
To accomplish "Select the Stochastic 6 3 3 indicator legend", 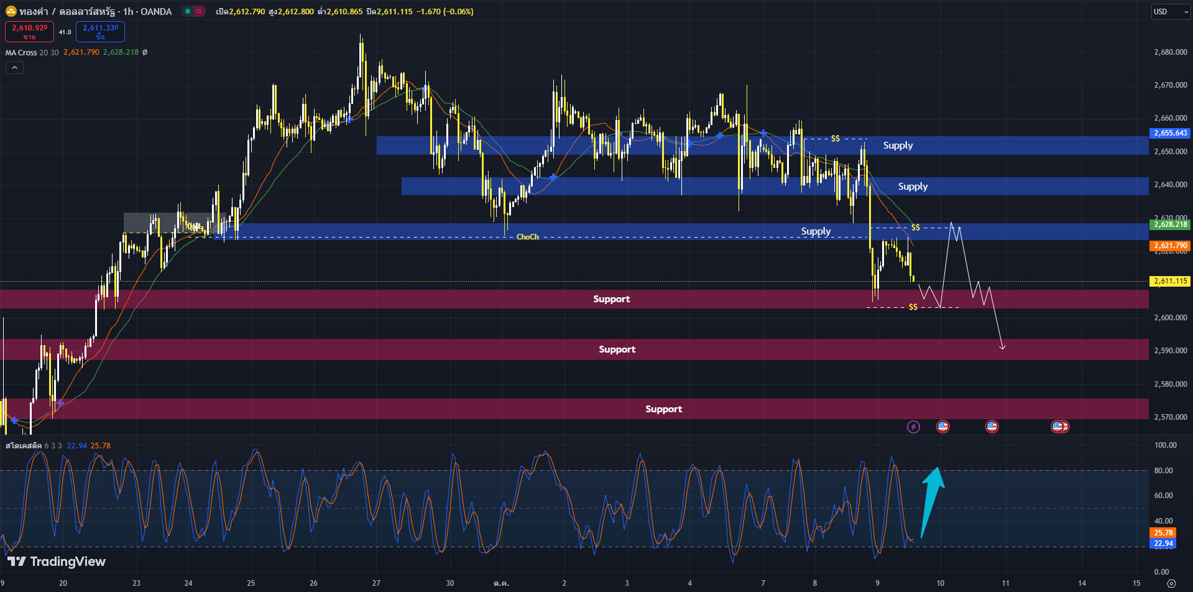I will [x=34, y=445].
